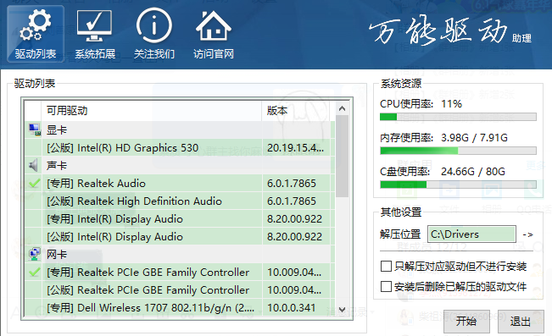Click version 20.19.15.4... cell
The width and height of the screenshot is (552, 336).
[x=296, y=148]
